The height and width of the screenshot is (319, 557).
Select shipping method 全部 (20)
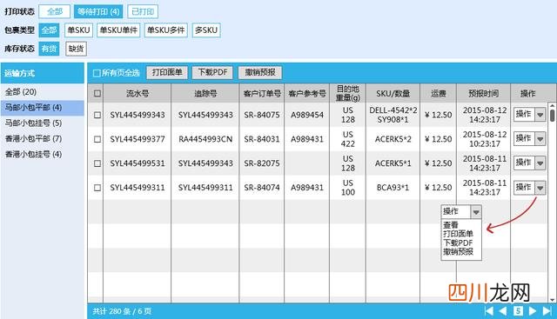[x=43, y=92]
